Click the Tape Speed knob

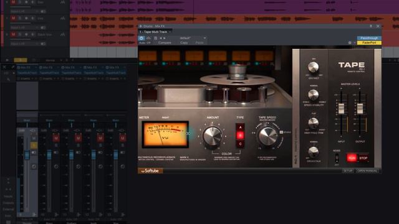pyautogui.click(x=267, y=136)
